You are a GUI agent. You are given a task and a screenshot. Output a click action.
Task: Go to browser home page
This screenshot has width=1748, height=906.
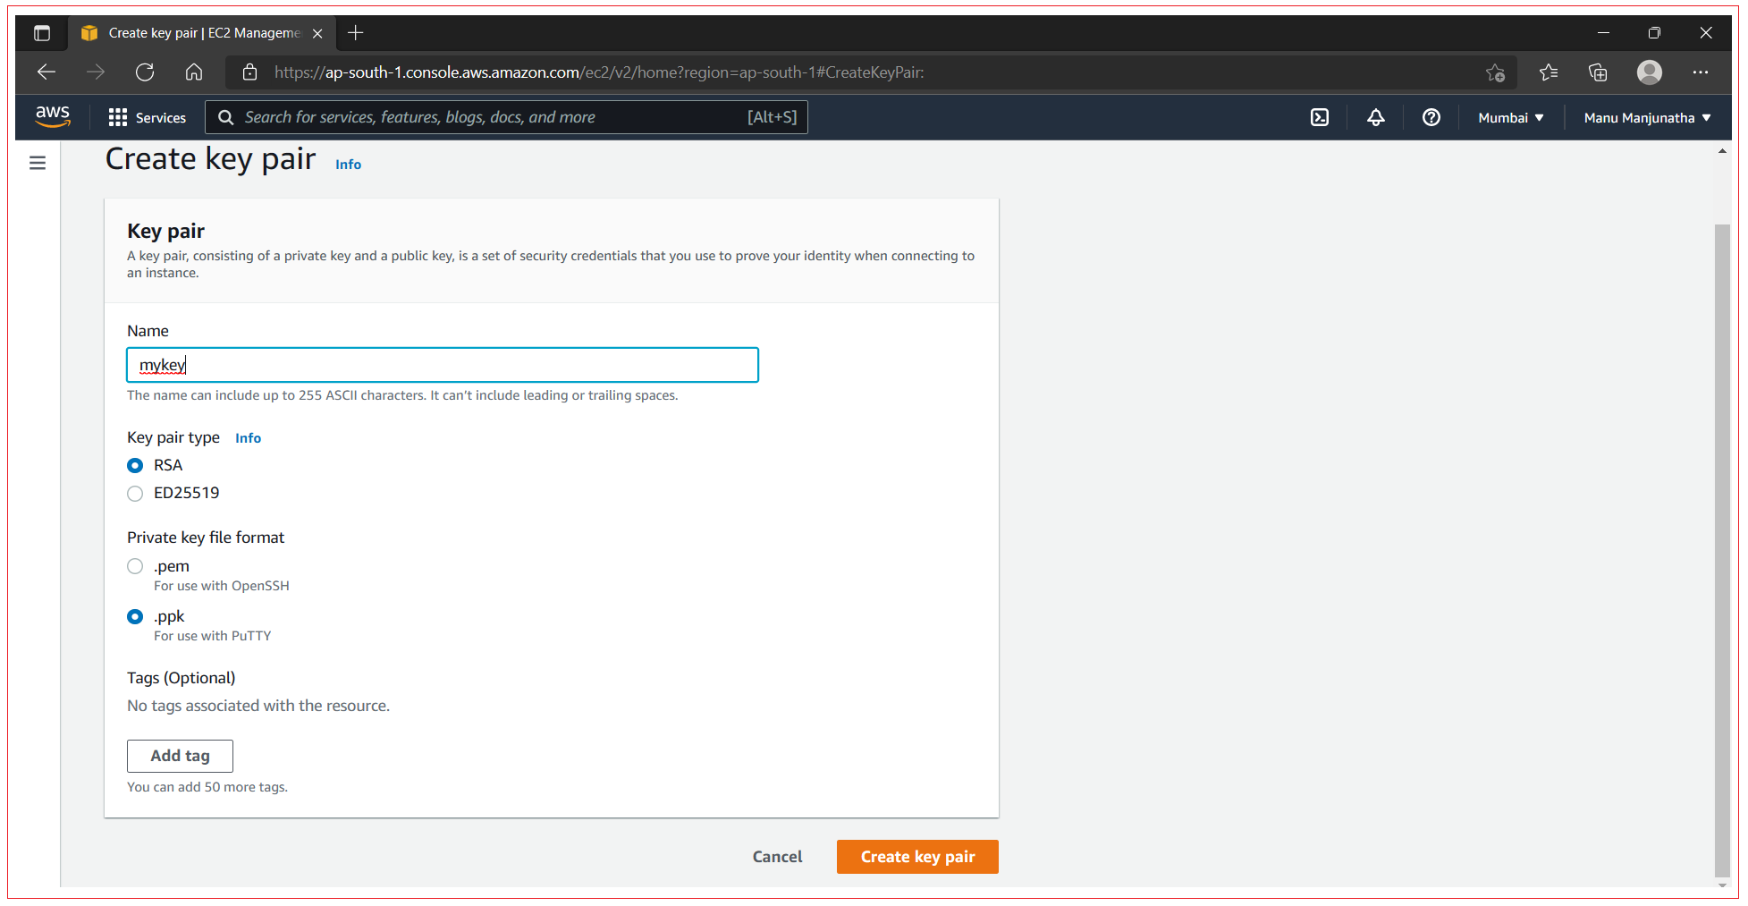coord(194,72)
